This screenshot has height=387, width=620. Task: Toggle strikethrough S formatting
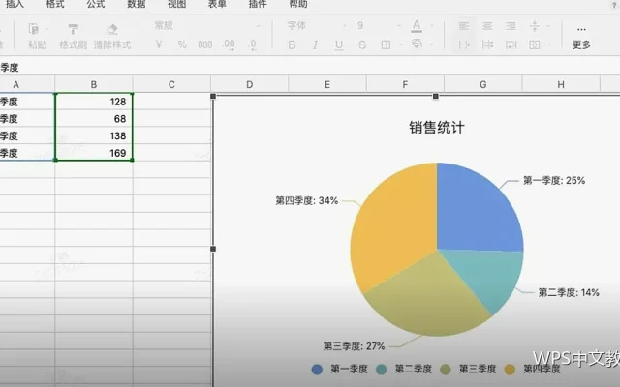tap(361, 45)
